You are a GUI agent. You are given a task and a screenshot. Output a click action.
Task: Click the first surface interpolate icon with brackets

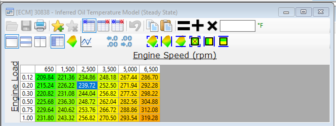coord(152,41)
